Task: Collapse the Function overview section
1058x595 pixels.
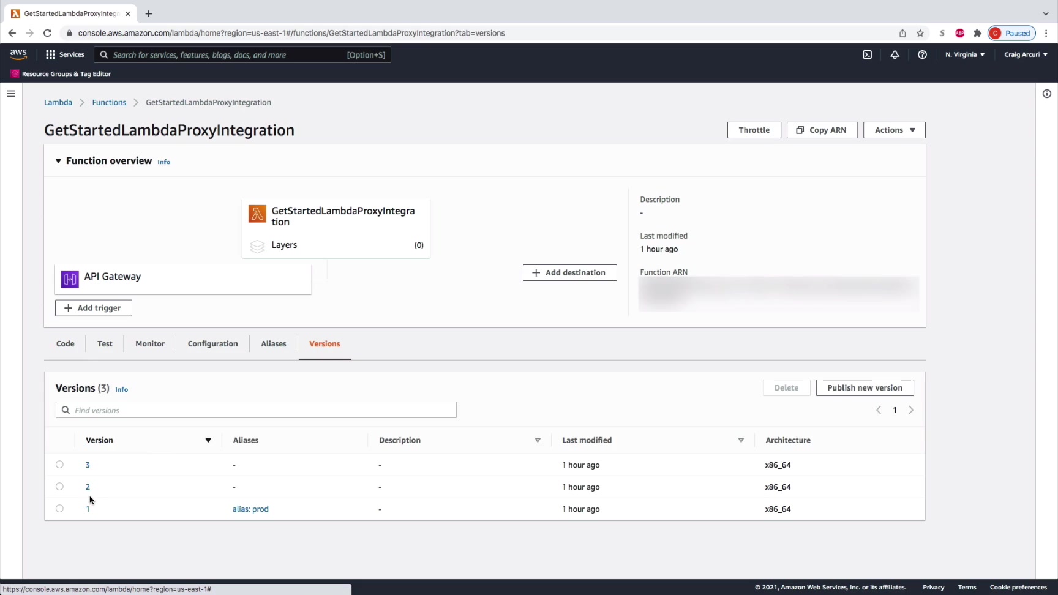Action: pos(58,161)
